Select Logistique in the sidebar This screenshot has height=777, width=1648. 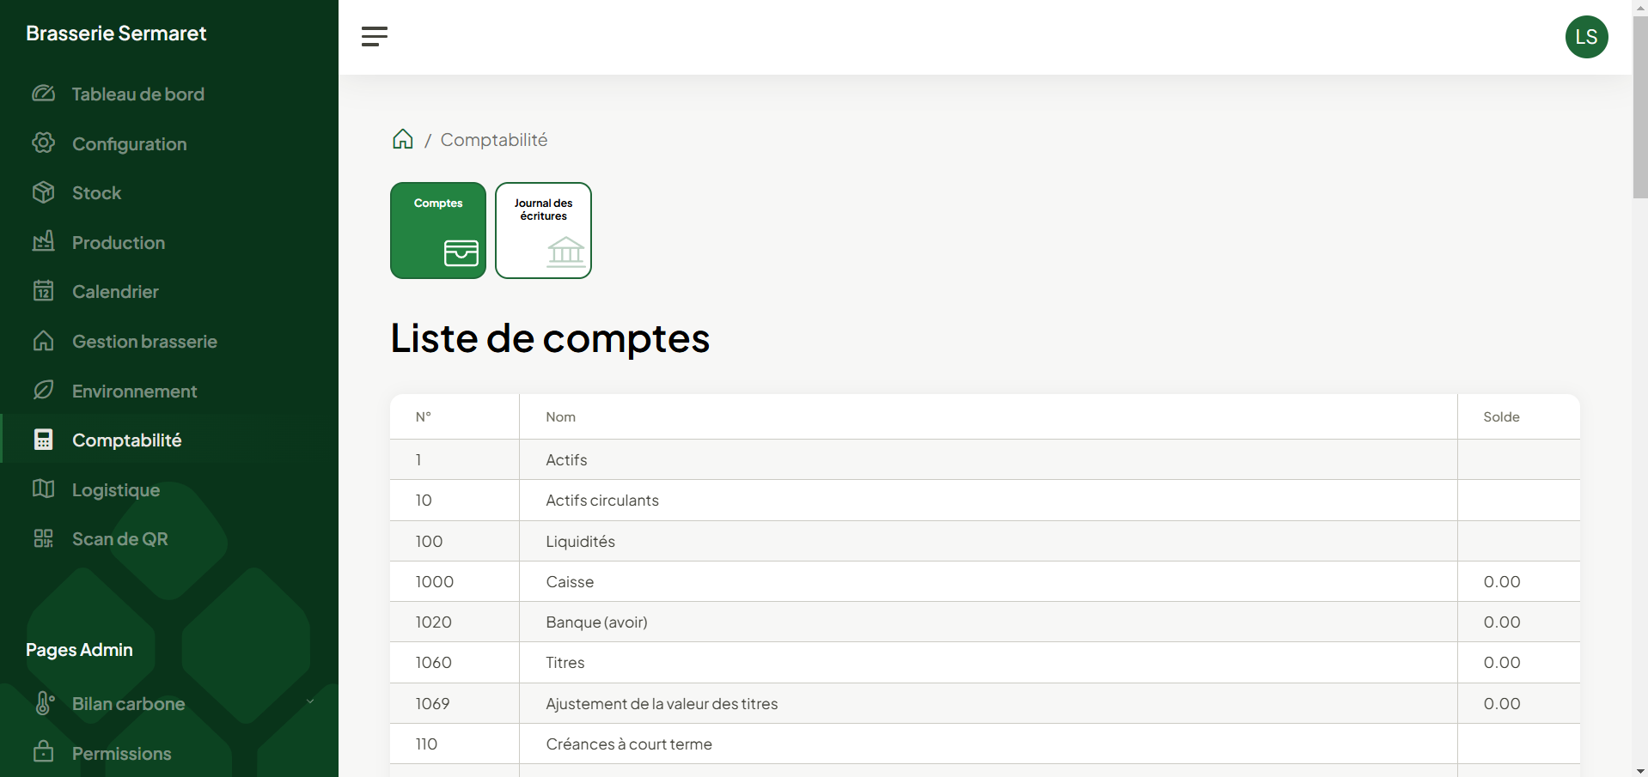click(x=116, y=490)
